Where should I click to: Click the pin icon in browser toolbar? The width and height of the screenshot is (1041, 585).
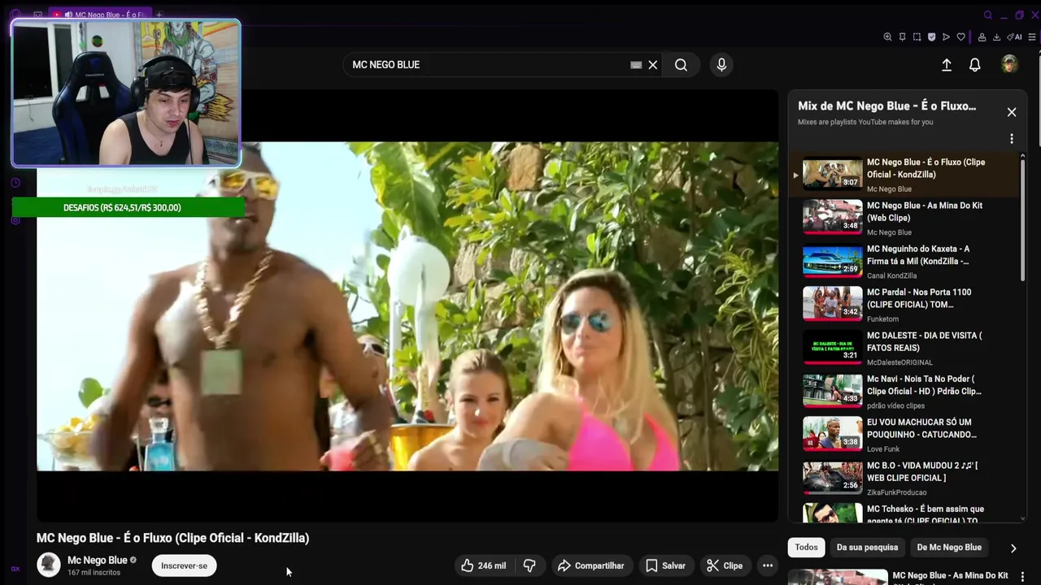tap(902, 37)
